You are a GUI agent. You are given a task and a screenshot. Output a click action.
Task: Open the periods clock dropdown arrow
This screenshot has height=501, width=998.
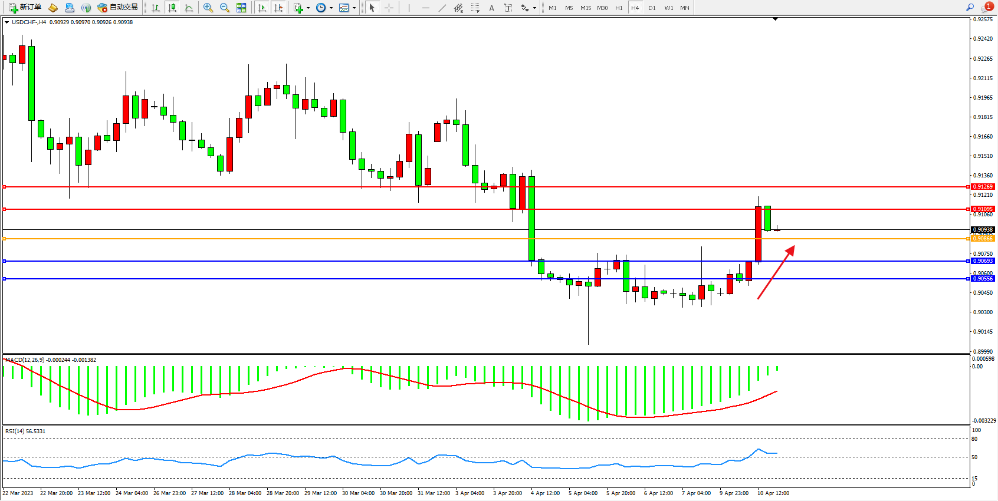pos(331,8)
